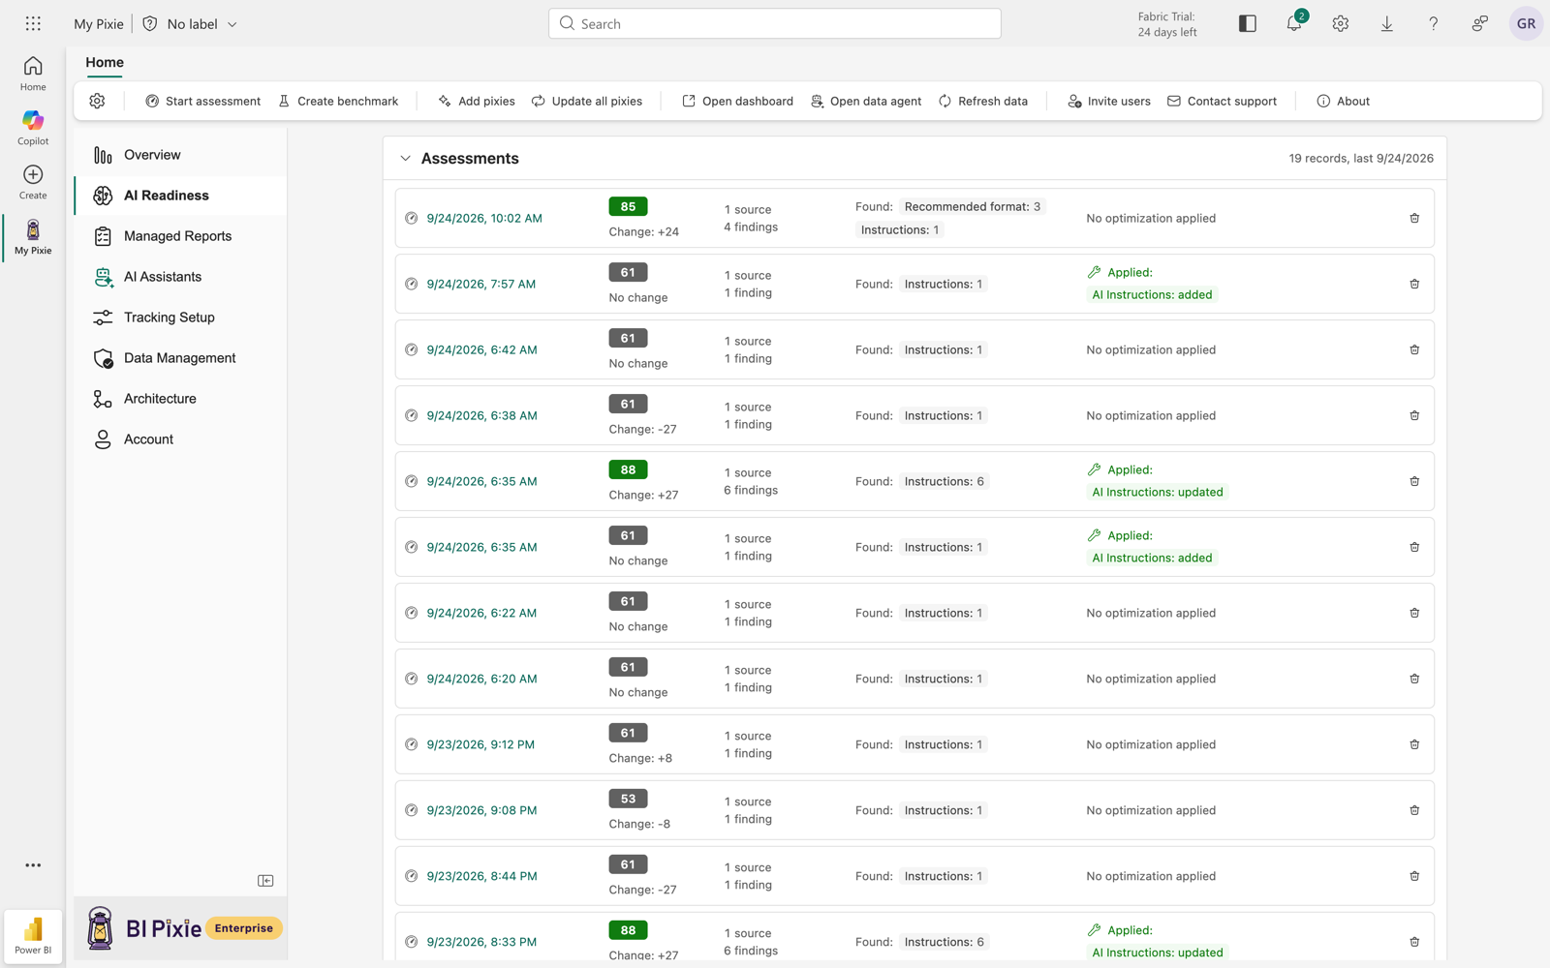
Task: Click the Fabric Trial 24 days left text
Action: pos(1166,24)
